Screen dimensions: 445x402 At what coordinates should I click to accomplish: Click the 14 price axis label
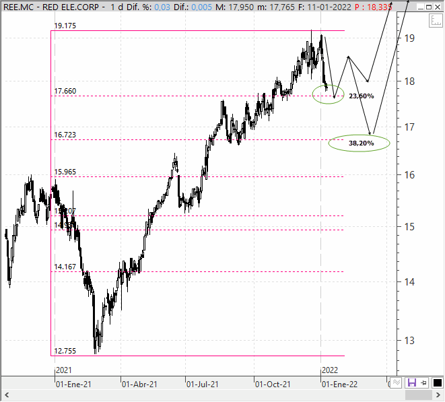coord(409,281)
